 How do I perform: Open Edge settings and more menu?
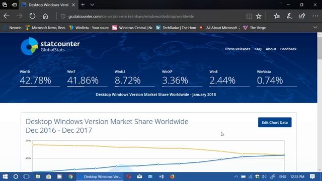(x=315, y=16)
